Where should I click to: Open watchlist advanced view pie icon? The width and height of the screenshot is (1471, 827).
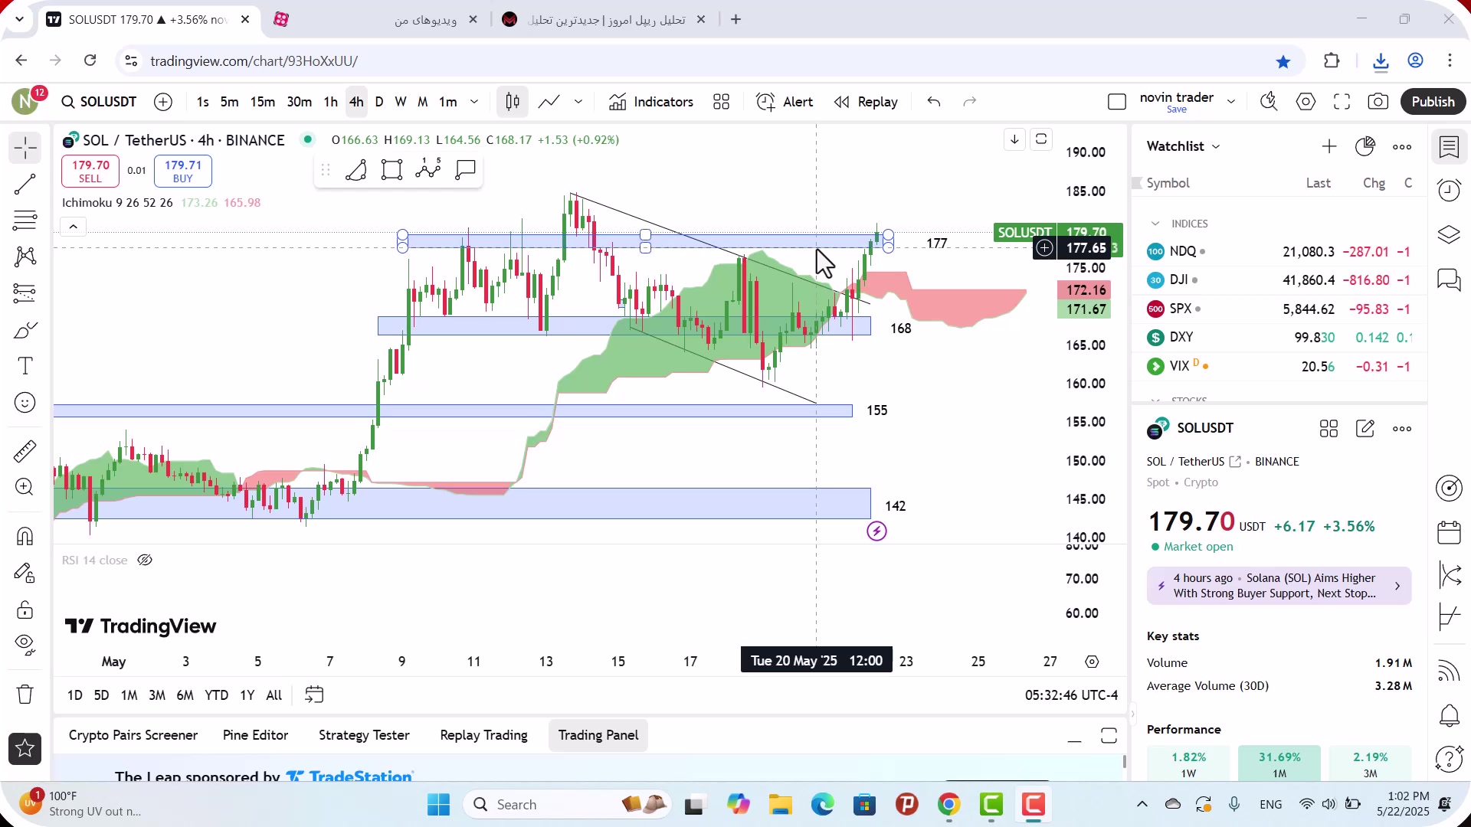(x=1365, y=146)
